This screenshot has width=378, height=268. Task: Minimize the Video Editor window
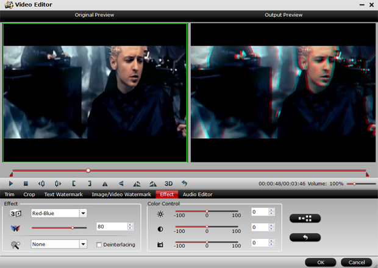pos(362,5)
